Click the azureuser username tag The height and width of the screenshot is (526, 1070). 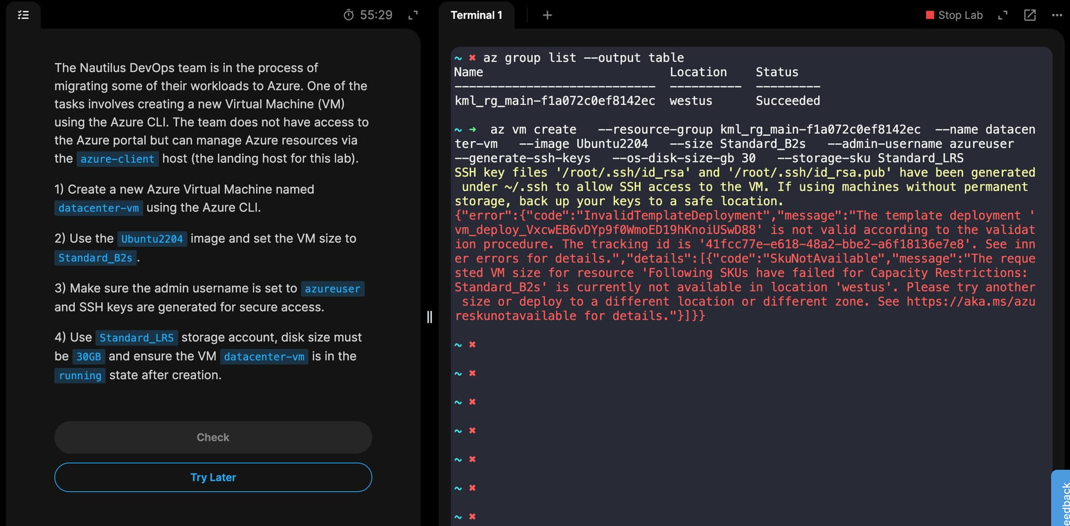coord(332,289)
